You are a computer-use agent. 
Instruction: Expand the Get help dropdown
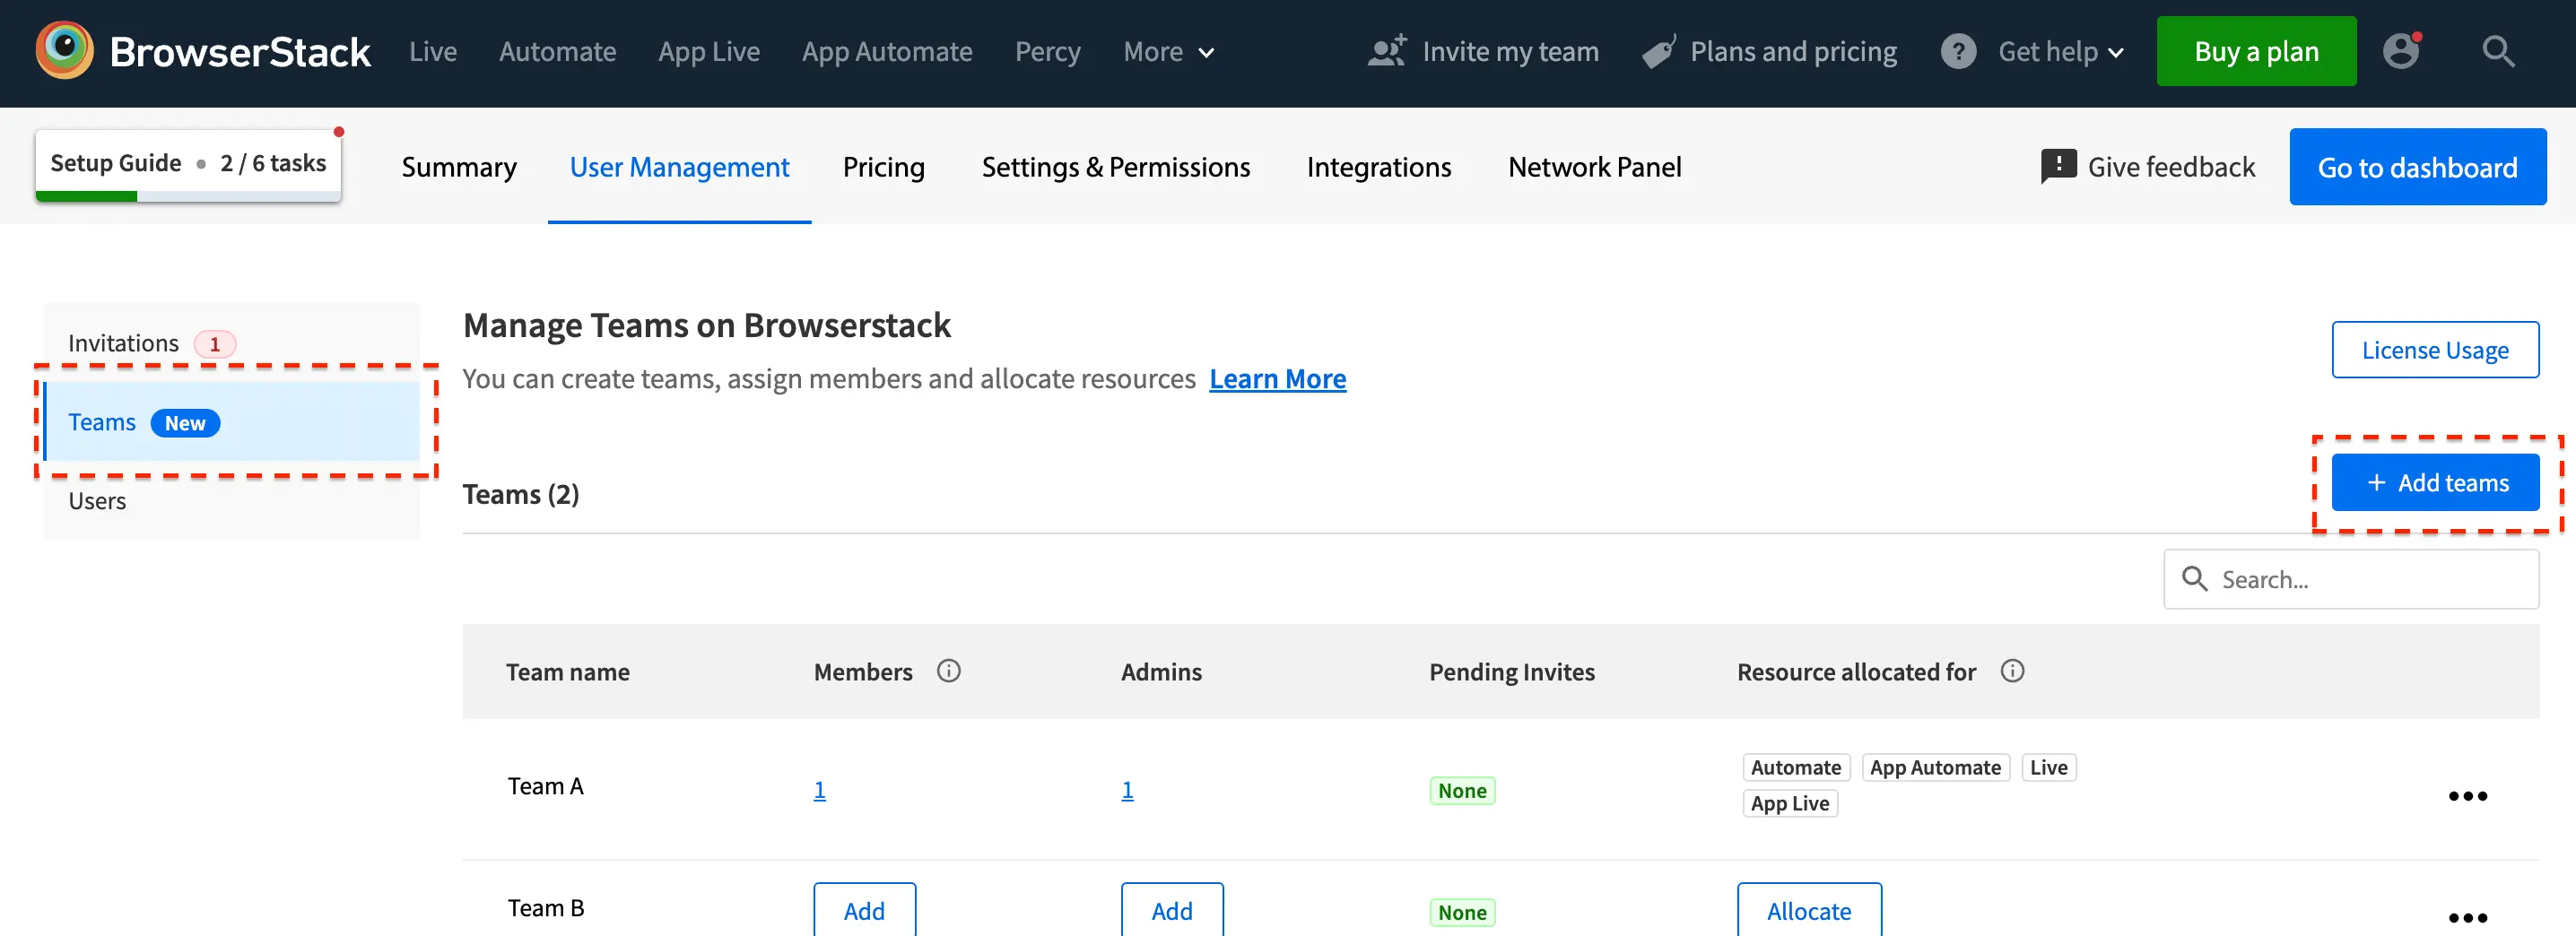(x=2059, y=52)
